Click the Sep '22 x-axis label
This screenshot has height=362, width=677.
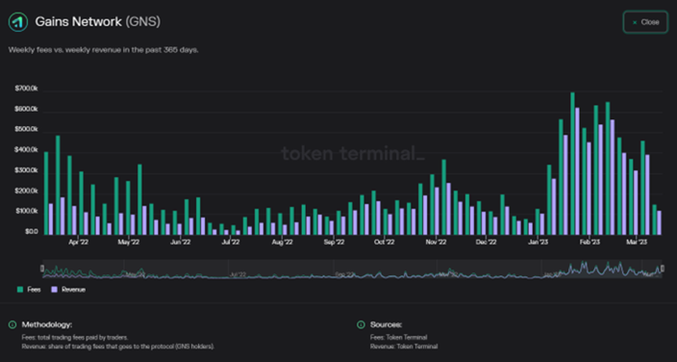333,242
